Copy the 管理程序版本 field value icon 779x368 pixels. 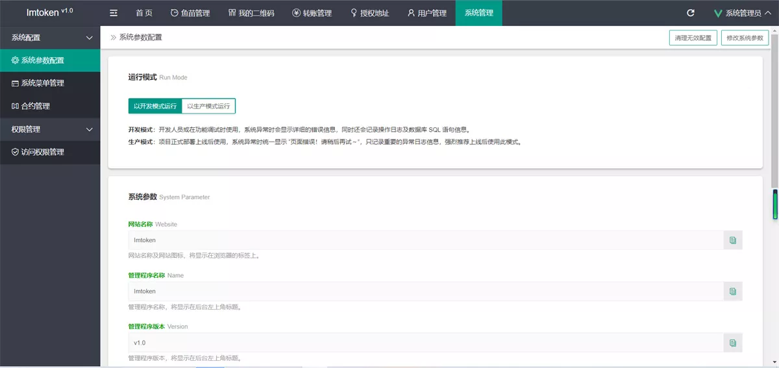(733, 343)
